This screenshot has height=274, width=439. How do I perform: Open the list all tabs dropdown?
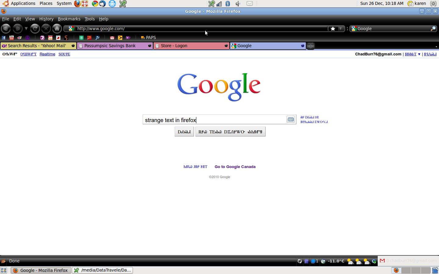[436, 47]
